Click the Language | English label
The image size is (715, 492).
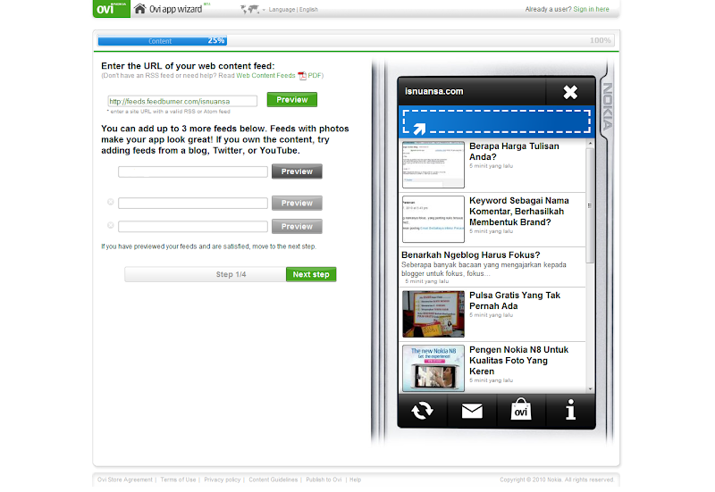(293, 9)
